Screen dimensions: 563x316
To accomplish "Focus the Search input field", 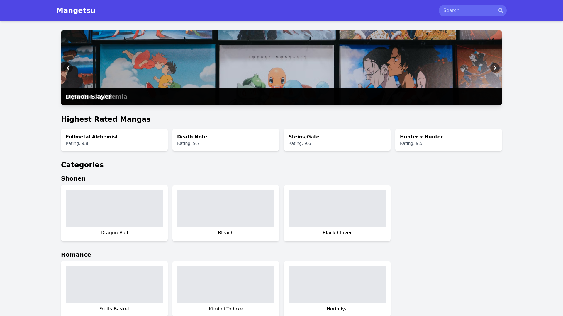I will point(472,11).
